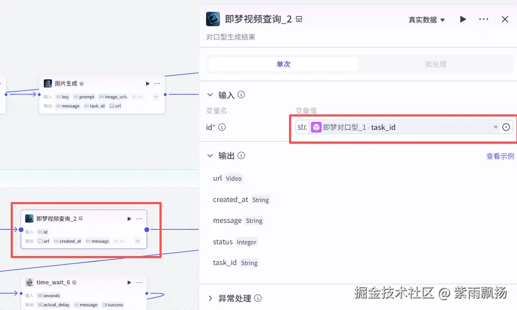The width and height of the screenshot is (517, 310).
Task: Click variable picker icon in id field
Action: pos(506,127)
